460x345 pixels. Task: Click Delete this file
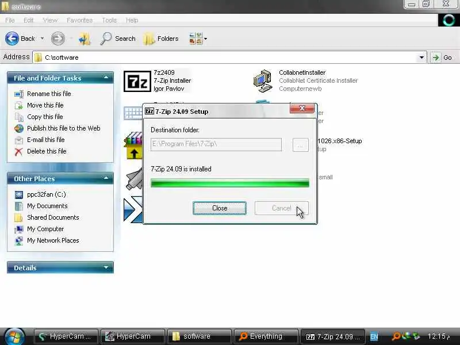click(47, 151)
